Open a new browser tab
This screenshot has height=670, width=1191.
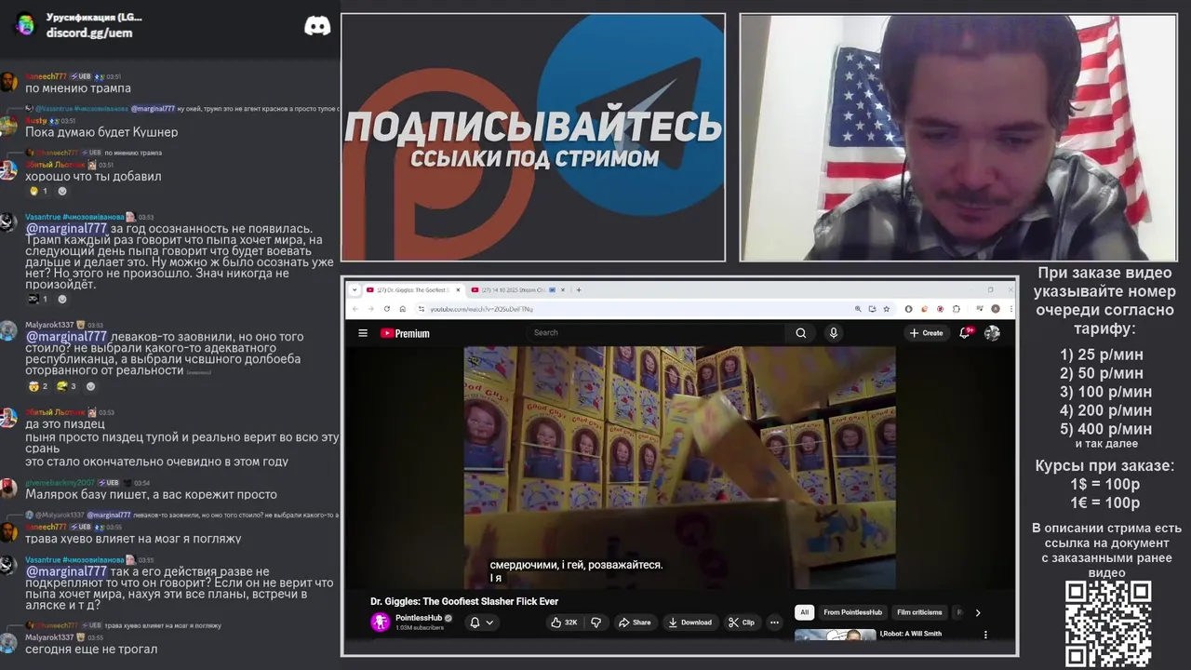click(579, 289)
